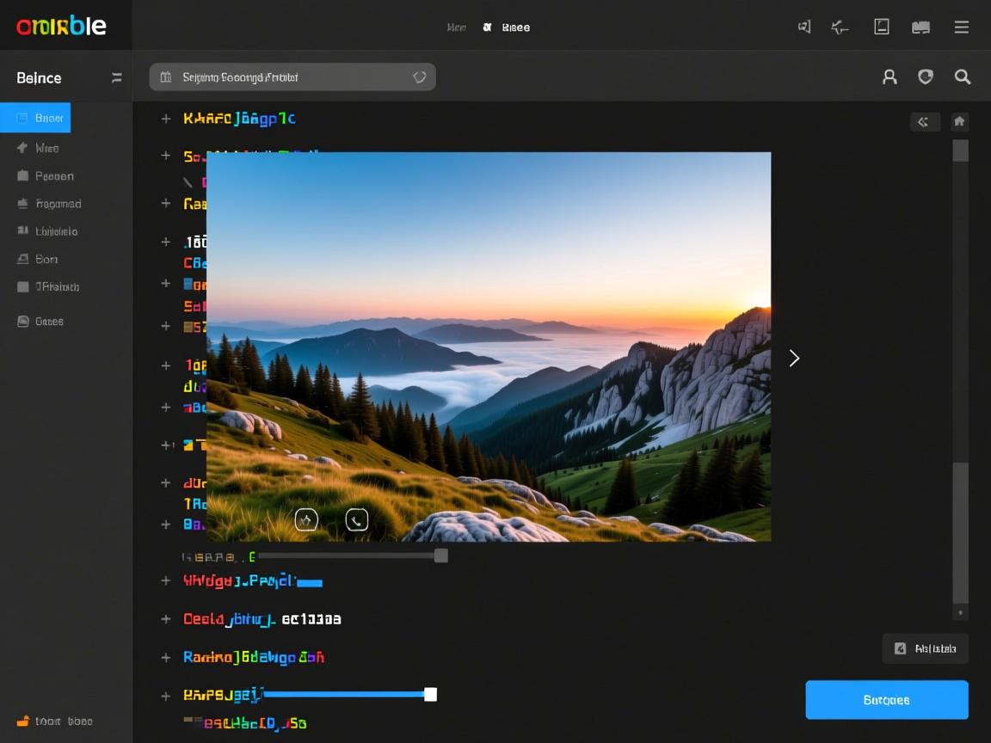Click the search magnifier icon
Screen dimensions: 991x743
point(963,77)
